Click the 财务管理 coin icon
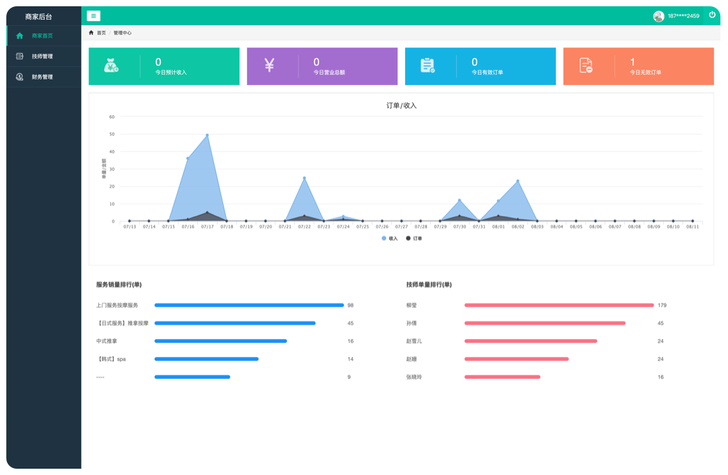The width and height of the screenshot is (728, 475). 20,77
